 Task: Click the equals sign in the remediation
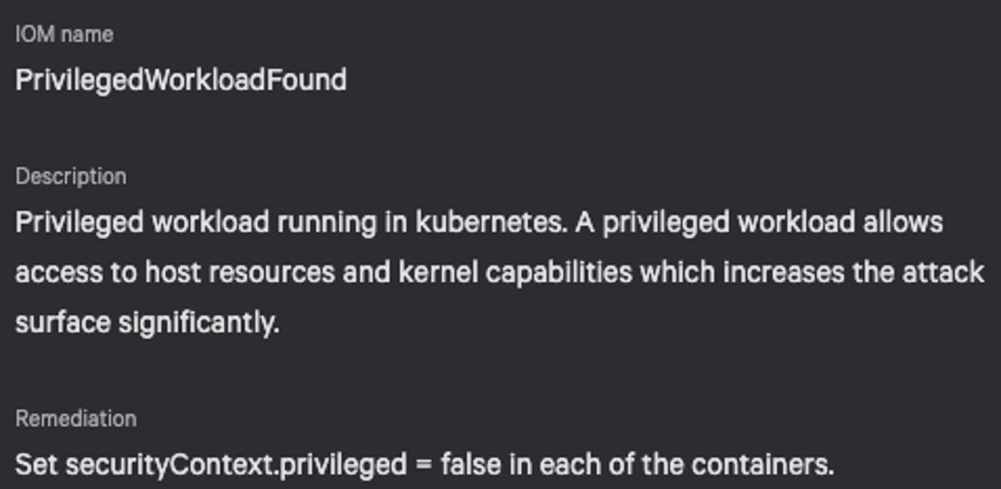coord(423,465)
